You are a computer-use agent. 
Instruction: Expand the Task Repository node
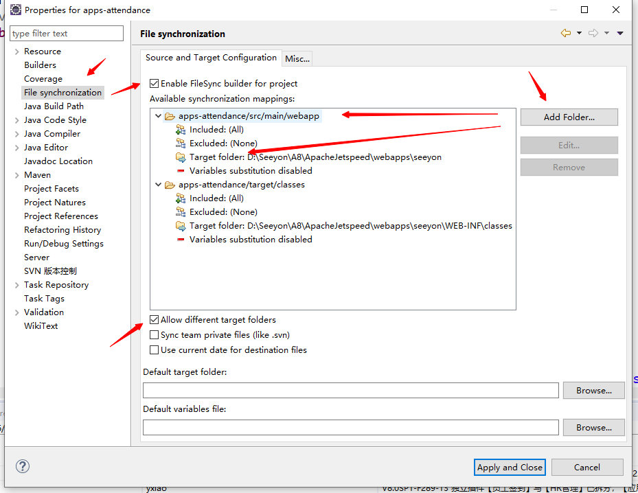pyautogui.click(x=16, y=285)
